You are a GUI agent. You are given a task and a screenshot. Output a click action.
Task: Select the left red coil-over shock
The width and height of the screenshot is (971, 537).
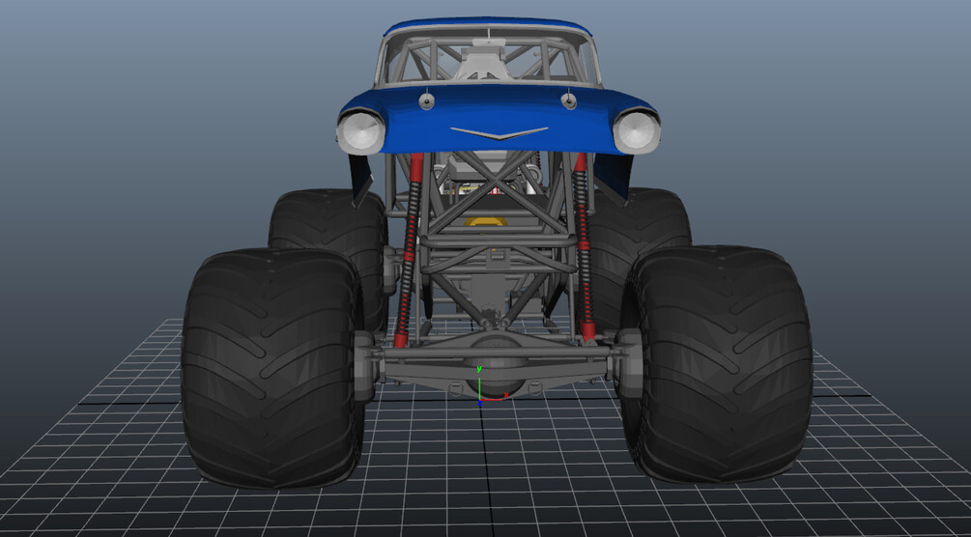pos(409,249)
